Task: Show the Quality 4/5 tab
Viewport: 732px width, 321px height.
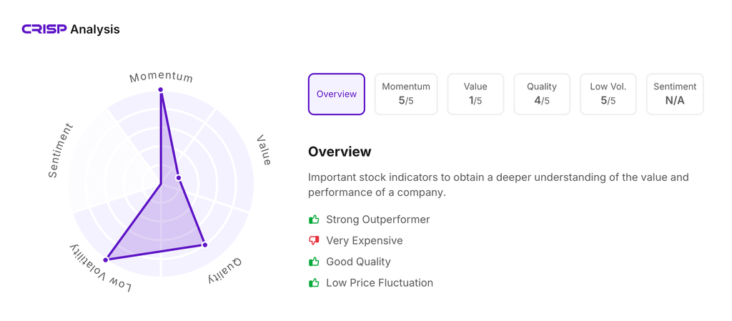Action: coord(542,94)
